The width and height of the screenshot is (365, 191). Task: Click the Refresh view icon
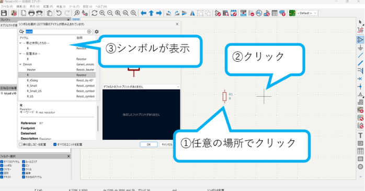pos(94,13)
